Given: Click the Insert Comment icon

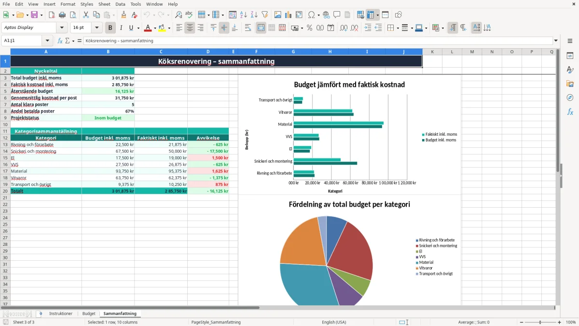Looking at the screenshot, I should coord(337,15).
